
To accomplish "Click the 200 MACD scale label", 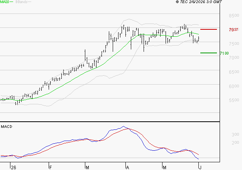I will point(235,143).
